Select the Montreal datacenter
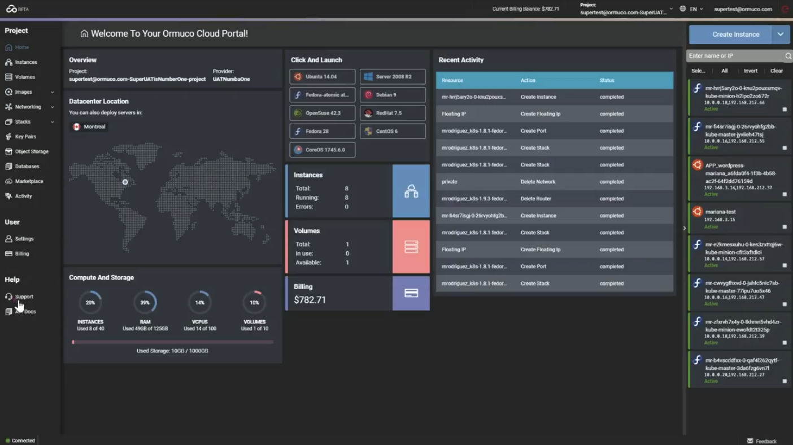Image resolution: width=793 pixels, height=445 pixels. tap(89, 126)
